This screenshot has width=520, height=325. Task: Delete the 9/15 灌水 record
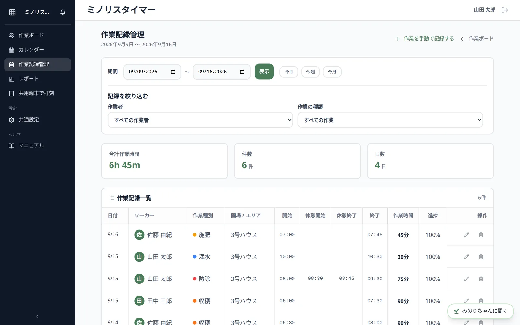[x=481, y=257]
